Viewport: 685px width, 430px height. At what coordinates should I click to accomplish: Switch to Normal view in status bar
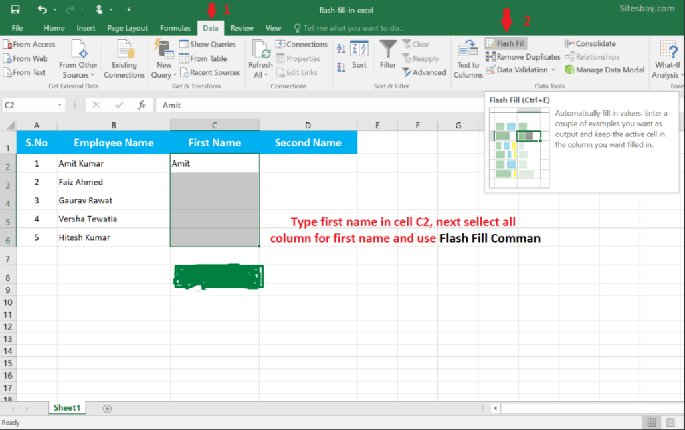(652, 422)
